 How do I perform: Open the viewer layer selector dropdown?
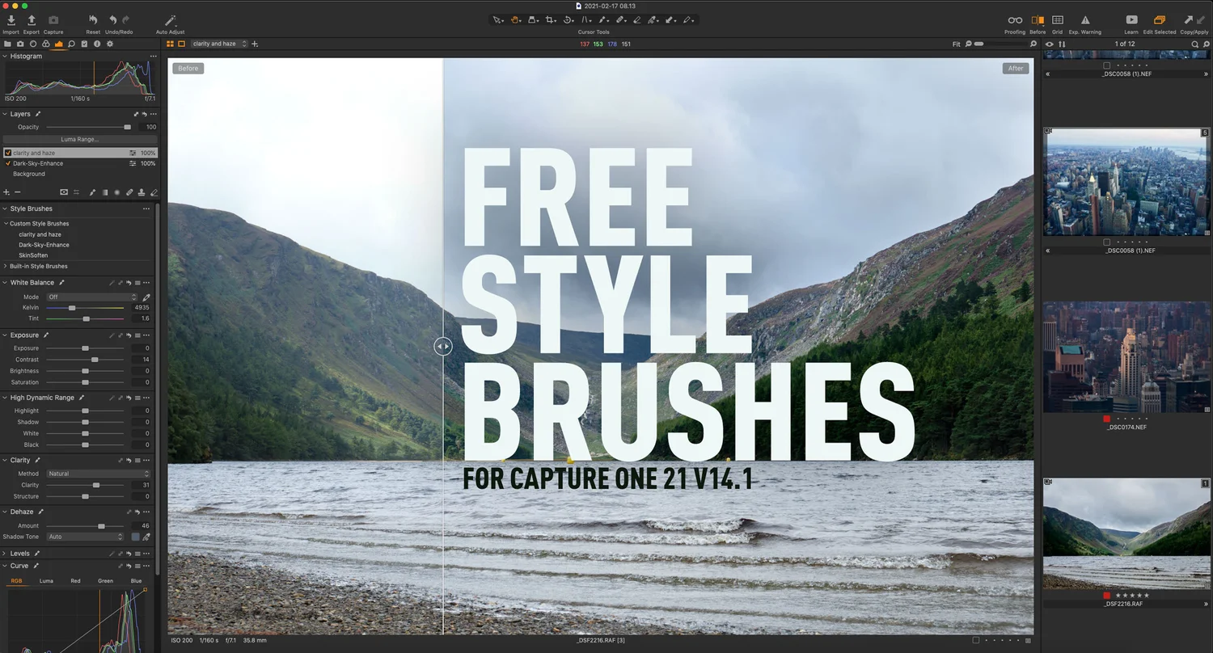tap(219, 44)
